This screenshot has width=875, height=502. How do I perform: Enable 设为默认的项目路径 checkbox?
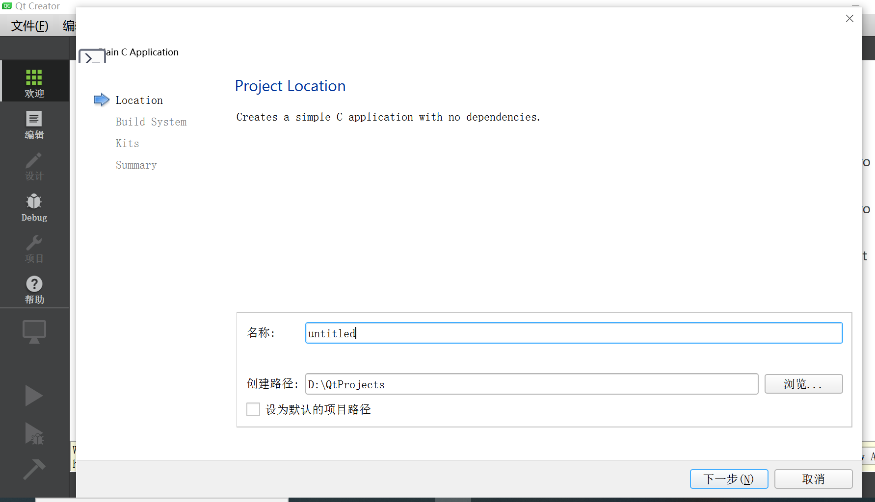tap(253, 409)
